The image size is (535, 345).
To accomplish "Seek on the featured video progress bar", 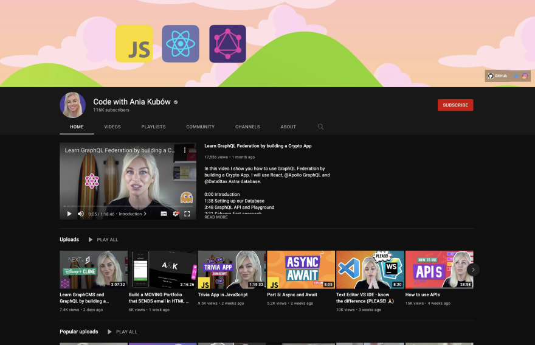I will click(128, 206).
